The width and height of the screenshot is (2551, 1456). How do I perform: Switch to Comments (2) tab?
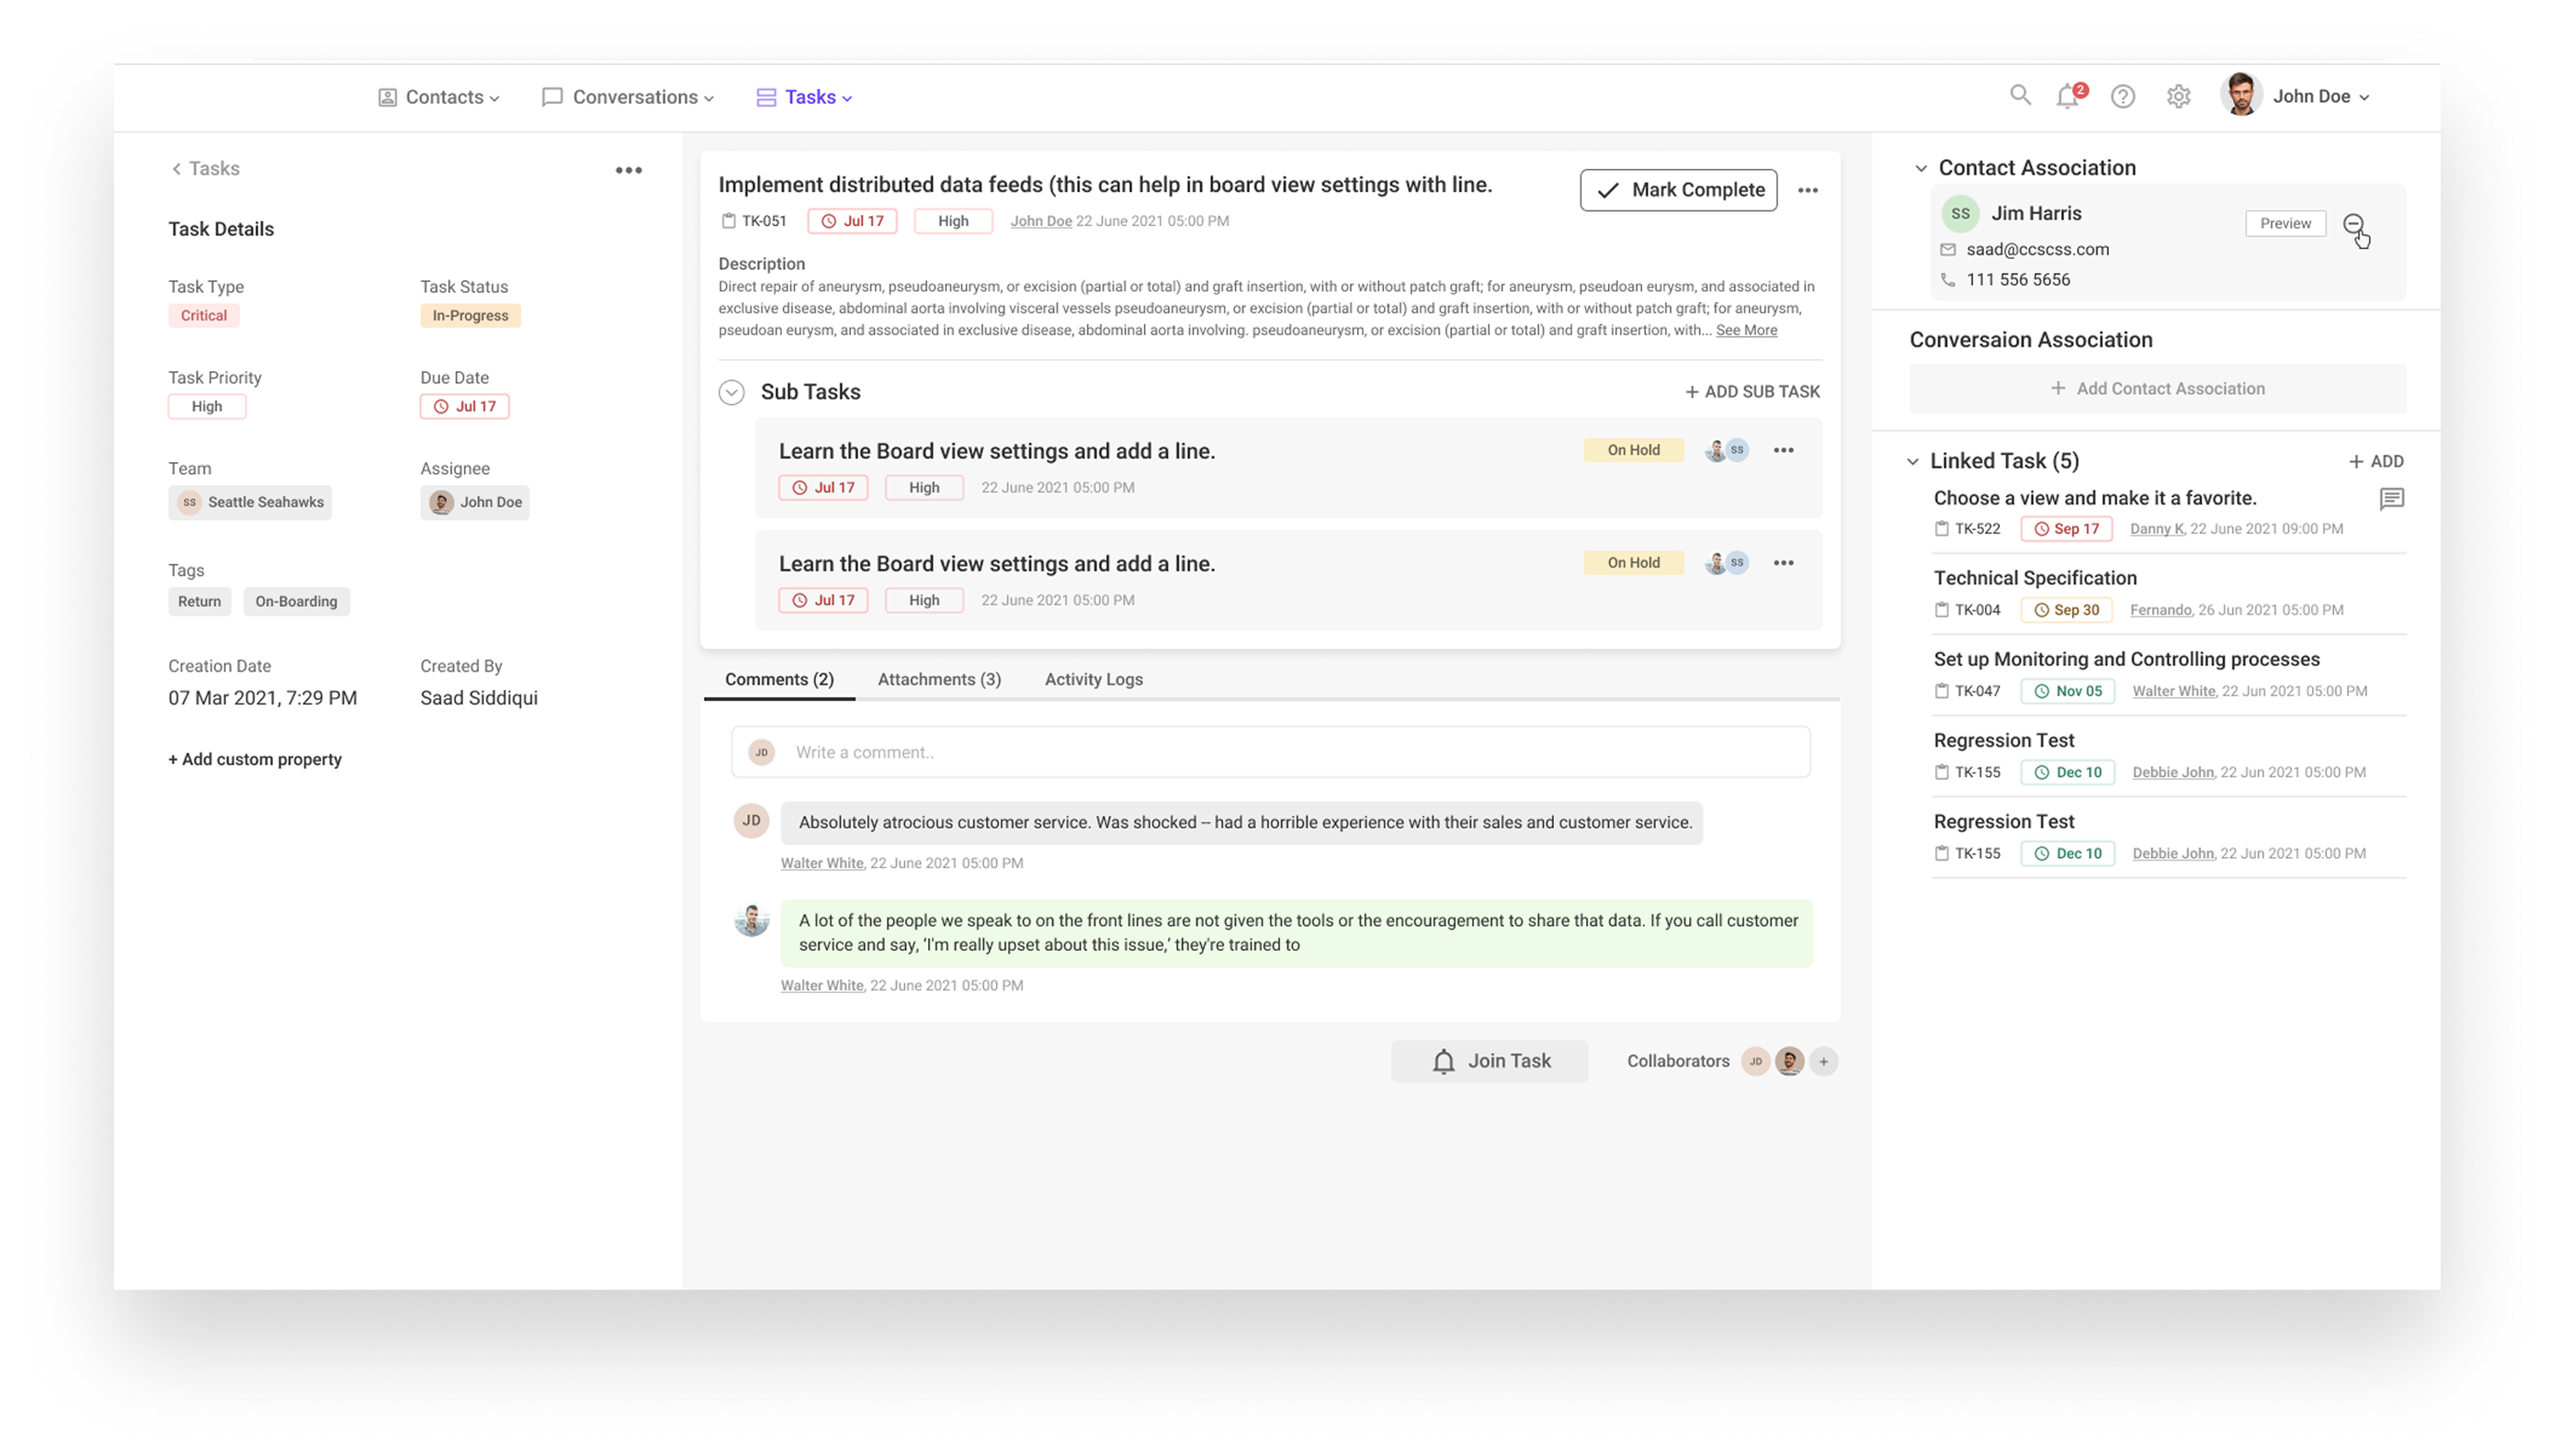pos(778,679)
